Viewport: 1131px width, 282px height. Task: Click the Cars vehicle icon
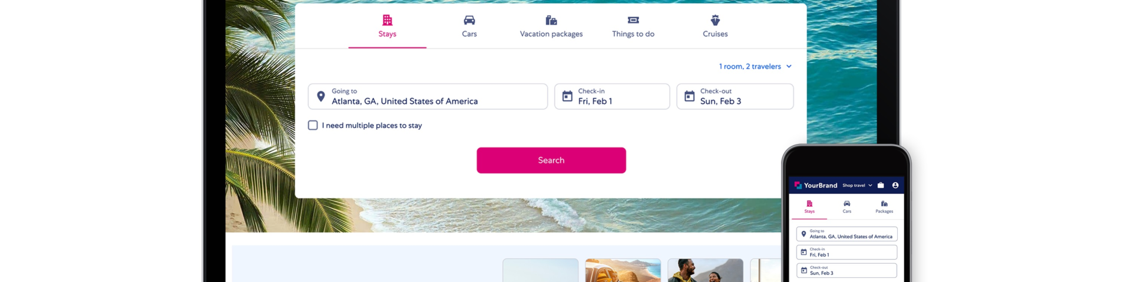pos(469,20)
